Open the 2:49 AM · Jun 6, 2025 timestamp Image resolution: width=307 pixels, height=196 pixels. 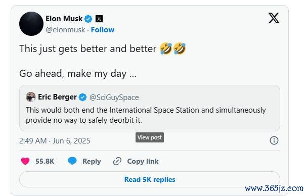tap(55, 141)
